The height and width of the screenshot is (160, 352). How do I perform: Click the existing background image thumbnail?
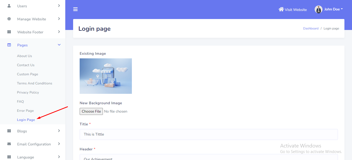(x=106, y=76)
